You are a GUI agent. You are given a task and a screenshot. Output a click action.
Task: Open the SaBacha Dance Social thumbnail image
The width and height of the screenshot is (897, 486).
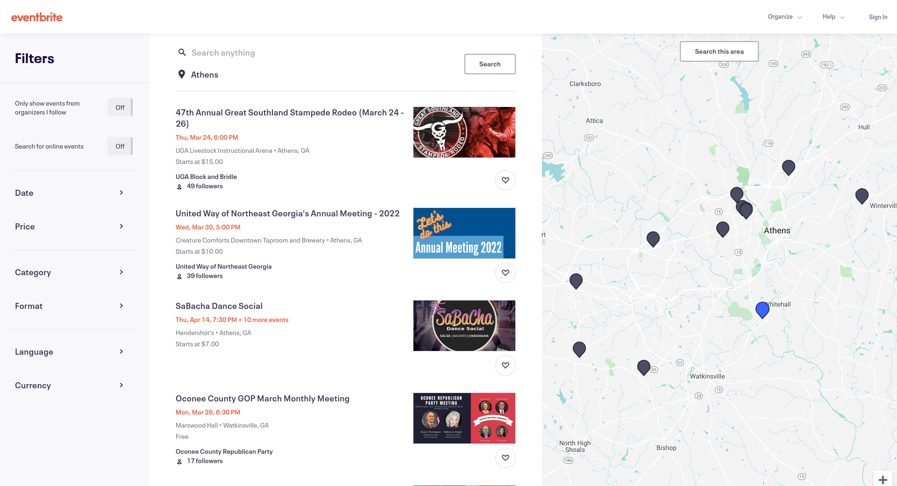(x=464, y=326)
